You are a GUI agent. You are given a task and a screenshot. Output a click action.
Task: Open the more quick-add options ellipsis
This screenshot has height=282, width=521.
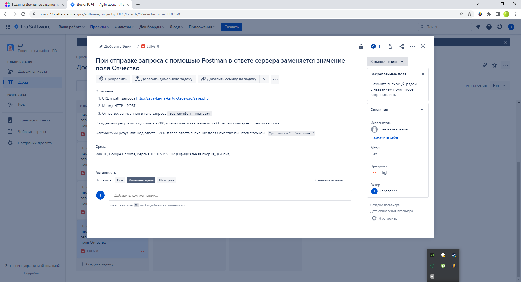[275, 79]
